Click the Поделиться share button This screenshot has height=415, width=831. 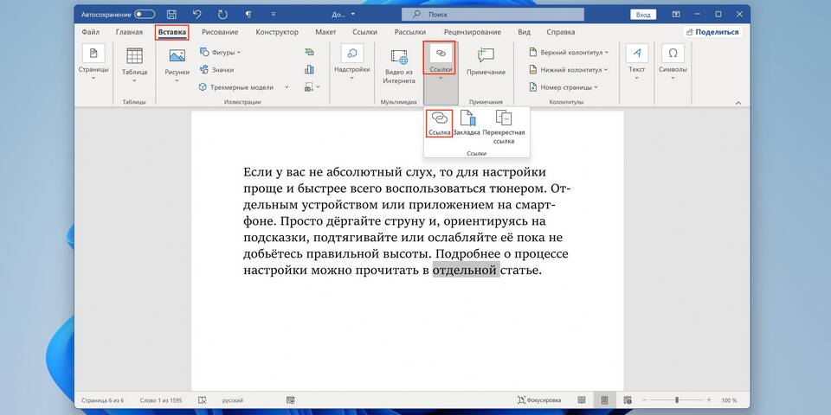(712, 32)
